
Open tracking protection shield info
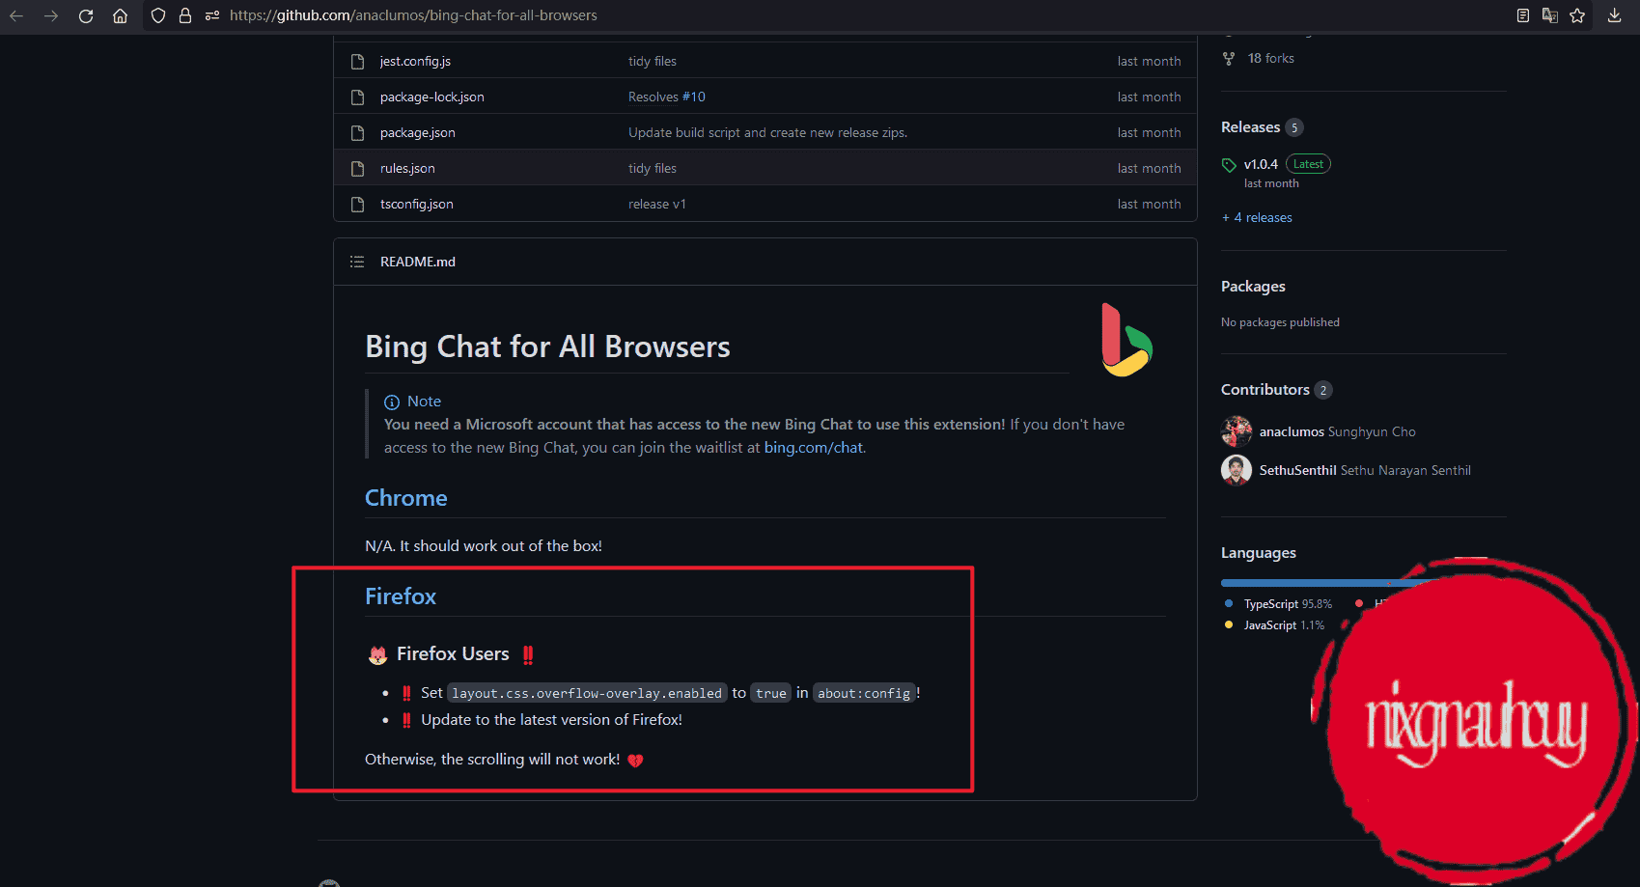[158, 15]
